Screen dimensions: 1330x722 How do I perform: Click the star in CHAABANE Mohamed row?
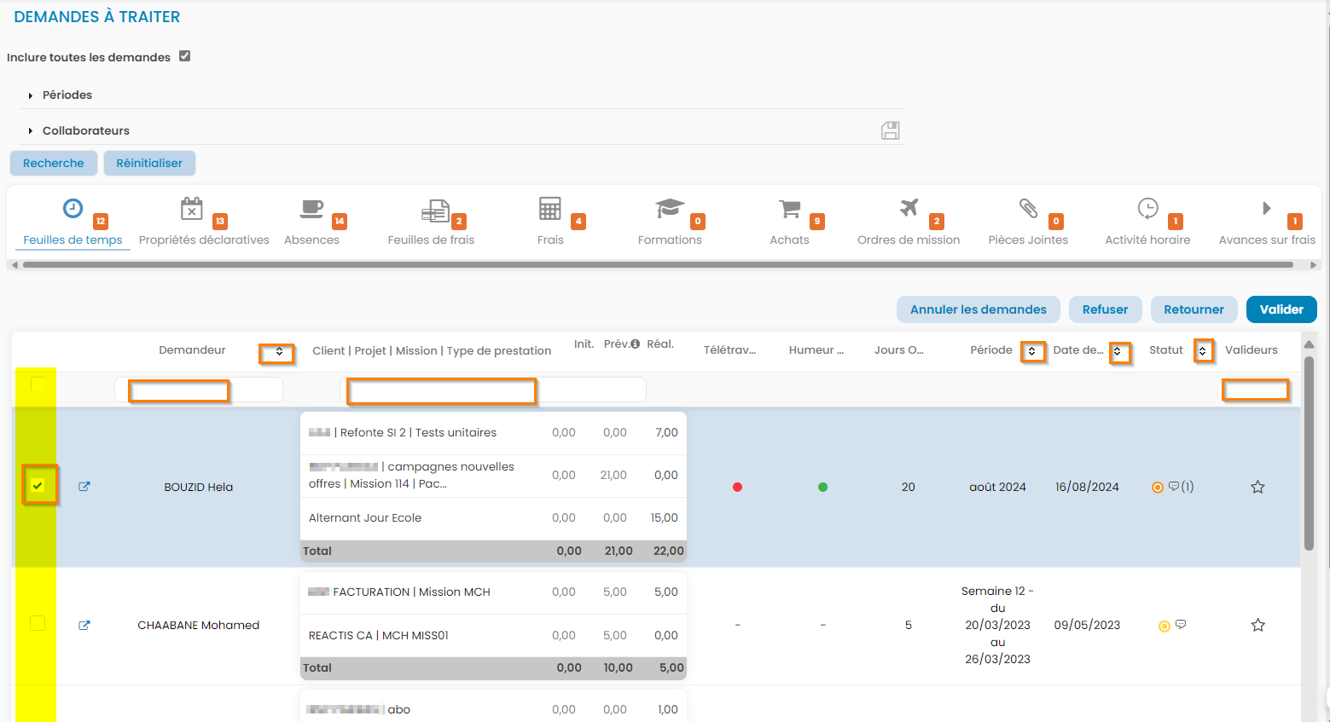tap(1257, 626)
